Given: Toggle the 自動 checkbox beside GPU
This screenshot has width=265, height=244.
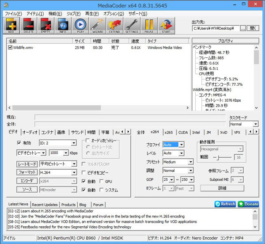Looking at the screenshot, I should tap(83, 181).
